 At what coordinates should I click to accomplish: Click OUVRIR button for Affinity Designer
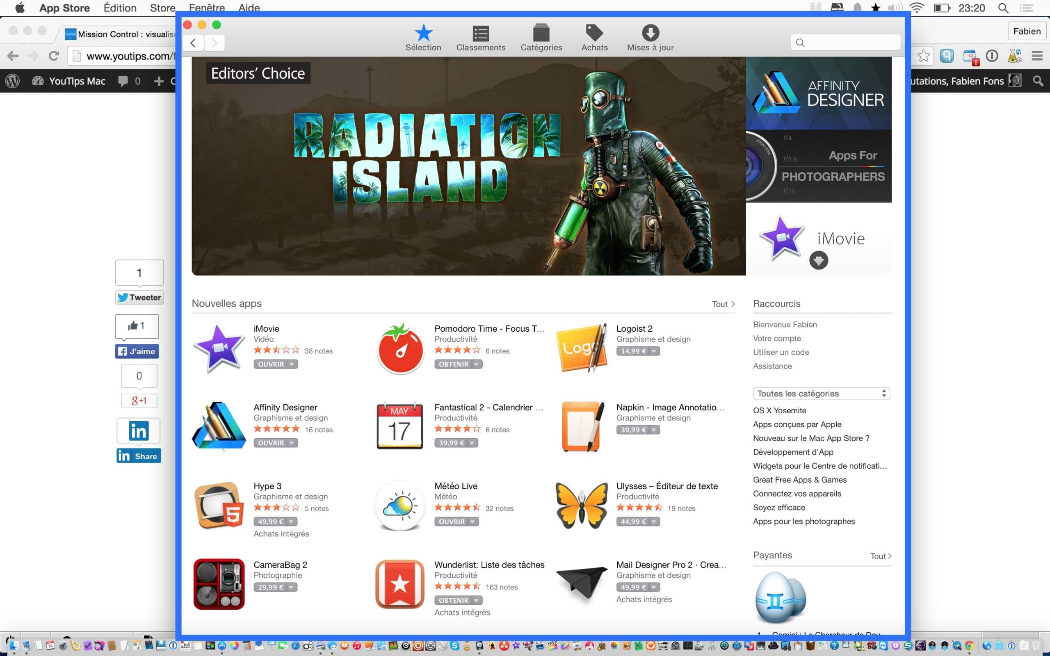[x=271, y=443]
